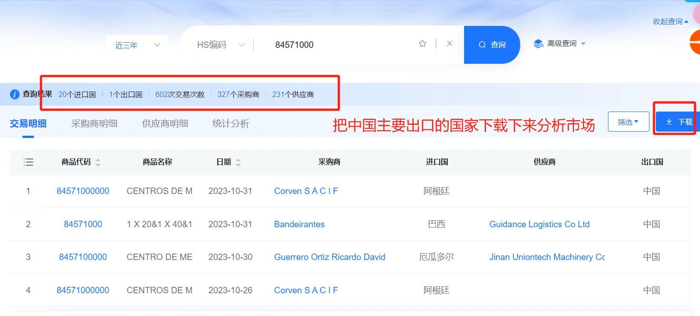Click the magnifier icon inside the 查询 button
The width and height of the screenshot is (700, 316).
[481, 45]
